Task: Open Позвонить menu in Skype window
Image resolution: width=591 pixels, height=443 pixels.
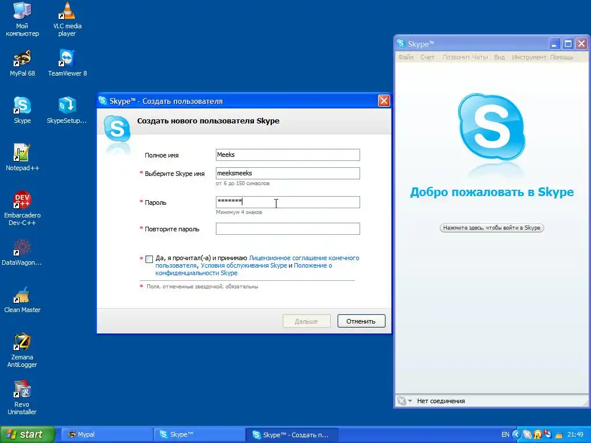Action: 456,57
